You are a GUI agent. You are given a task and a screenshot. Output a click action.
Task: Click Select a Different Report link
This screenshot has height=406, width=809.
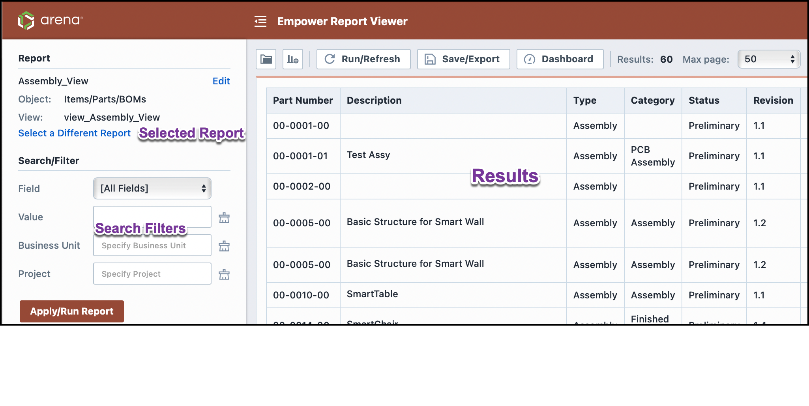click(74, 133)
